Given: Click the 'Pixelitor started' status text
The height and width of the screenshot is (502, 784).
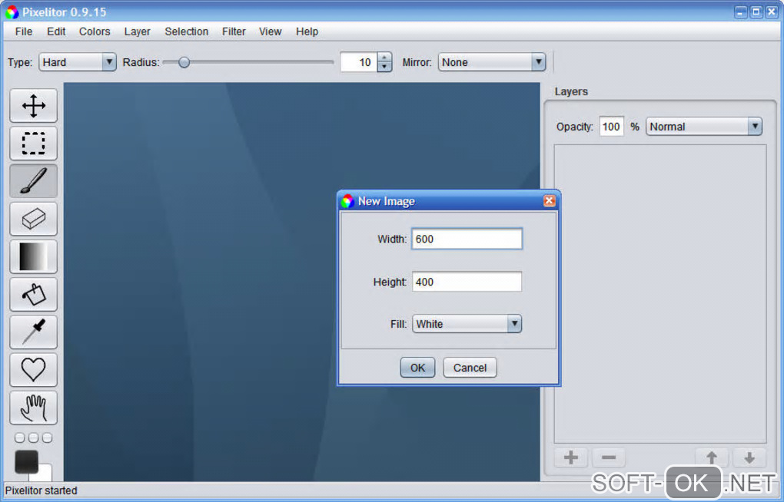Looking at the screenshot, I should 41,490.
